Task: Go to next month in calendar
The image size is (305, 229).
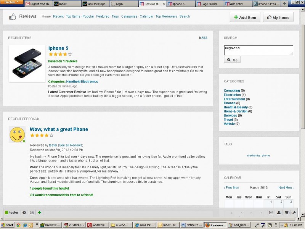Action: tap(286, 187)
